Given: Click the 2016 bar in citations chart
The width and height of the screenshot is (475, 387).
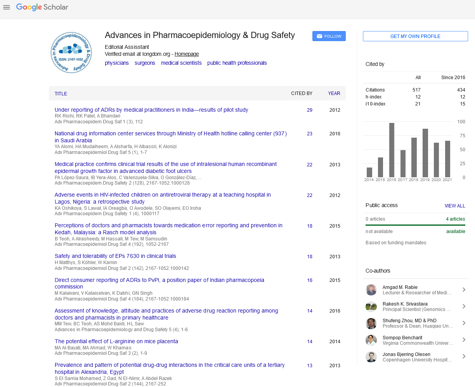Looking at the screenshot, I should tap(392, 150).
